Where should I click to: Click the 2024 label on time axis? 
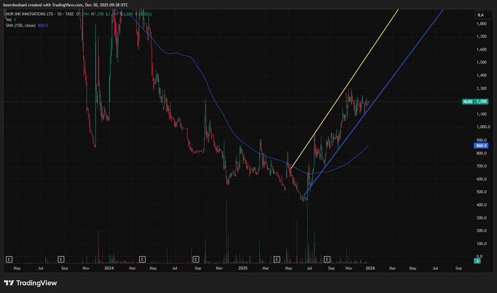click(x=109, y=268)
